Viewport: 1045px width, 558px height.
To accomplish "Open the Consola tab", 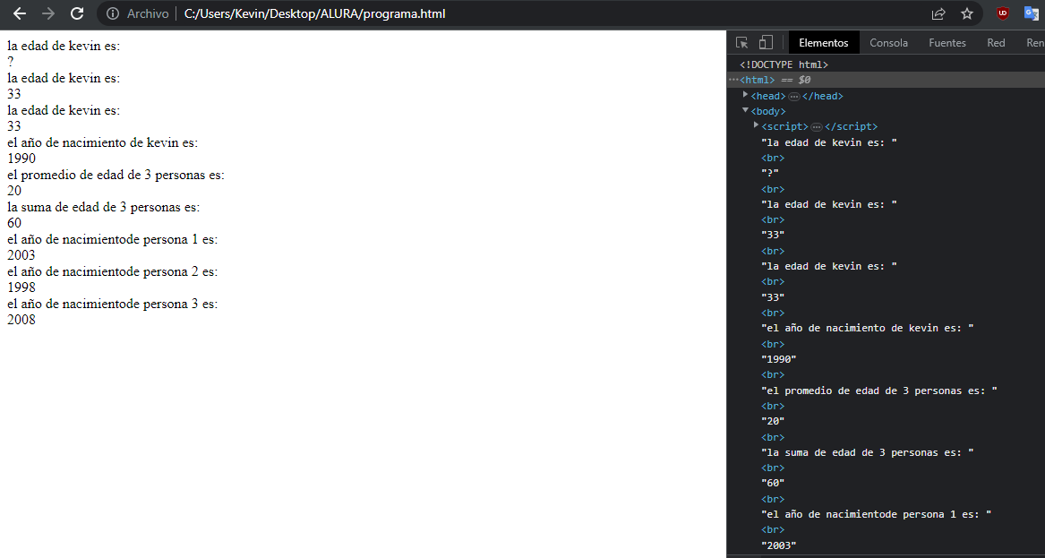I will point(888,43).
